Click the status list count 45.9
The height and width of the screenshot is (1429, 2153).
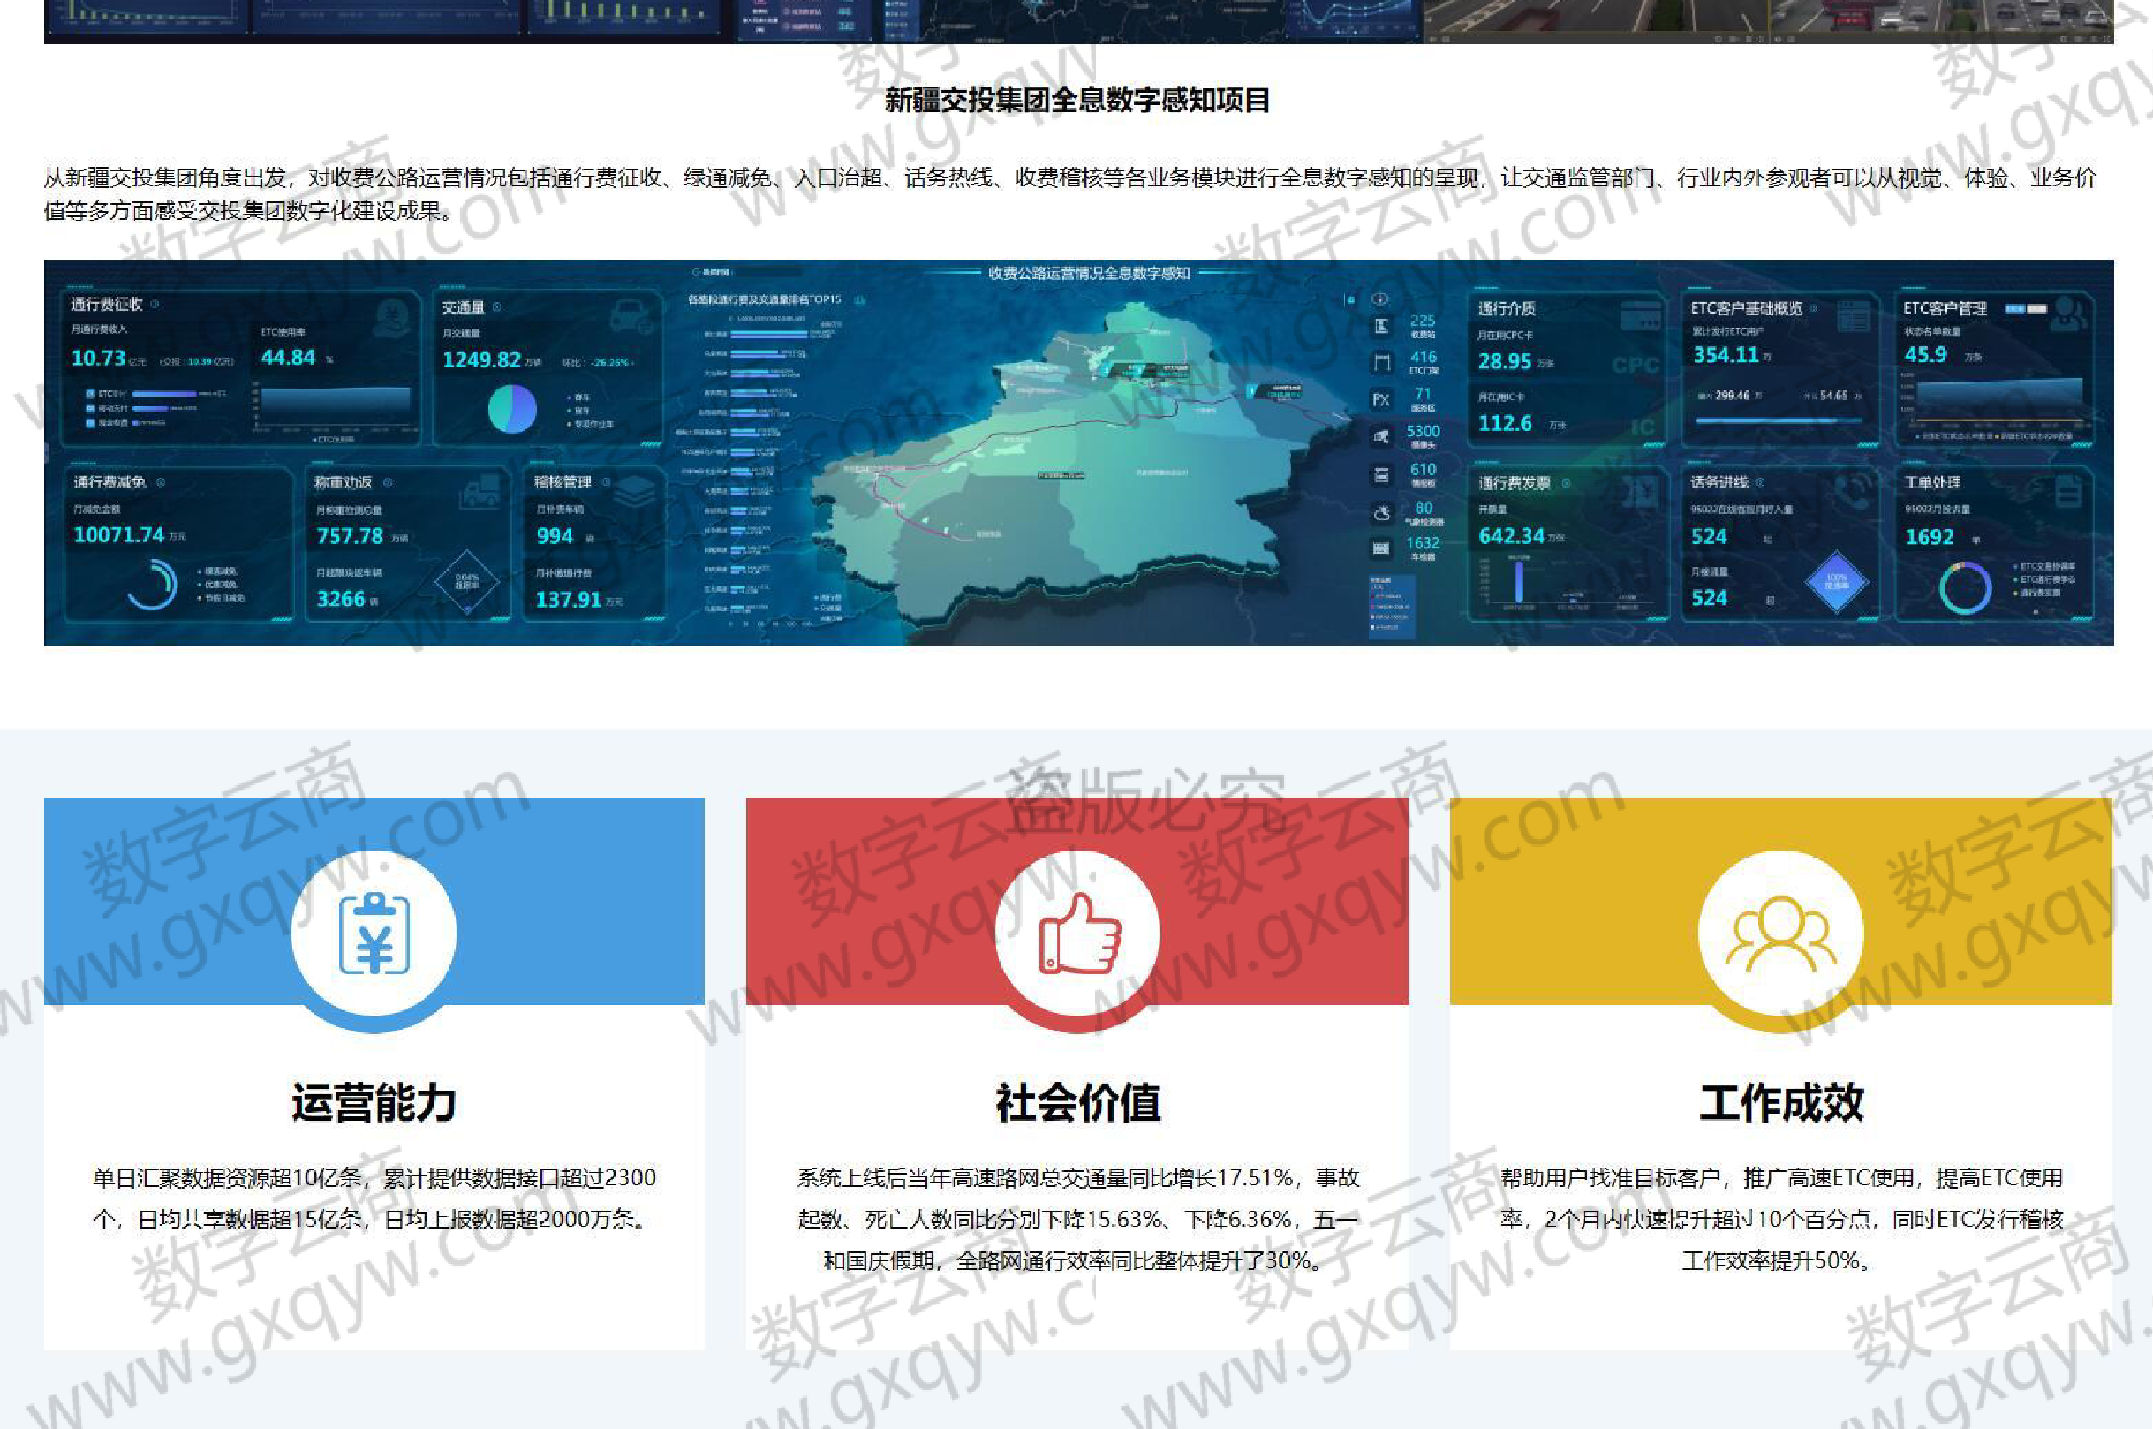pyautogui.click(x=1925, y=354)
